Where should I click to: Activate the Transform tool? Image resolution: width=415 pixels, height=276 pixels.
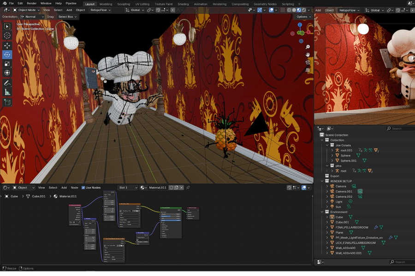(x=7, y=73)
